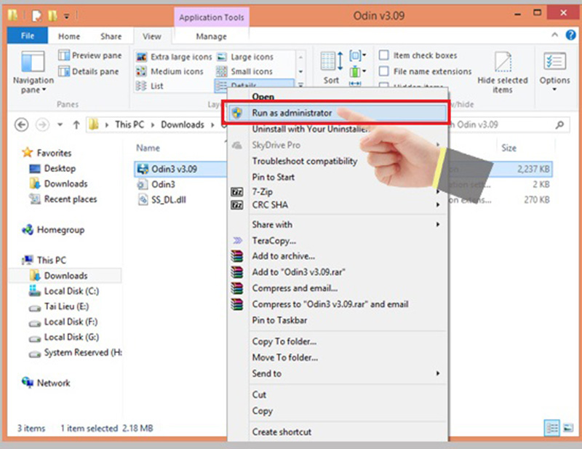The width and height of the screenshot is (582, 449).
Task: Click the Up arrow navigation button
Action: pos(76,124)
